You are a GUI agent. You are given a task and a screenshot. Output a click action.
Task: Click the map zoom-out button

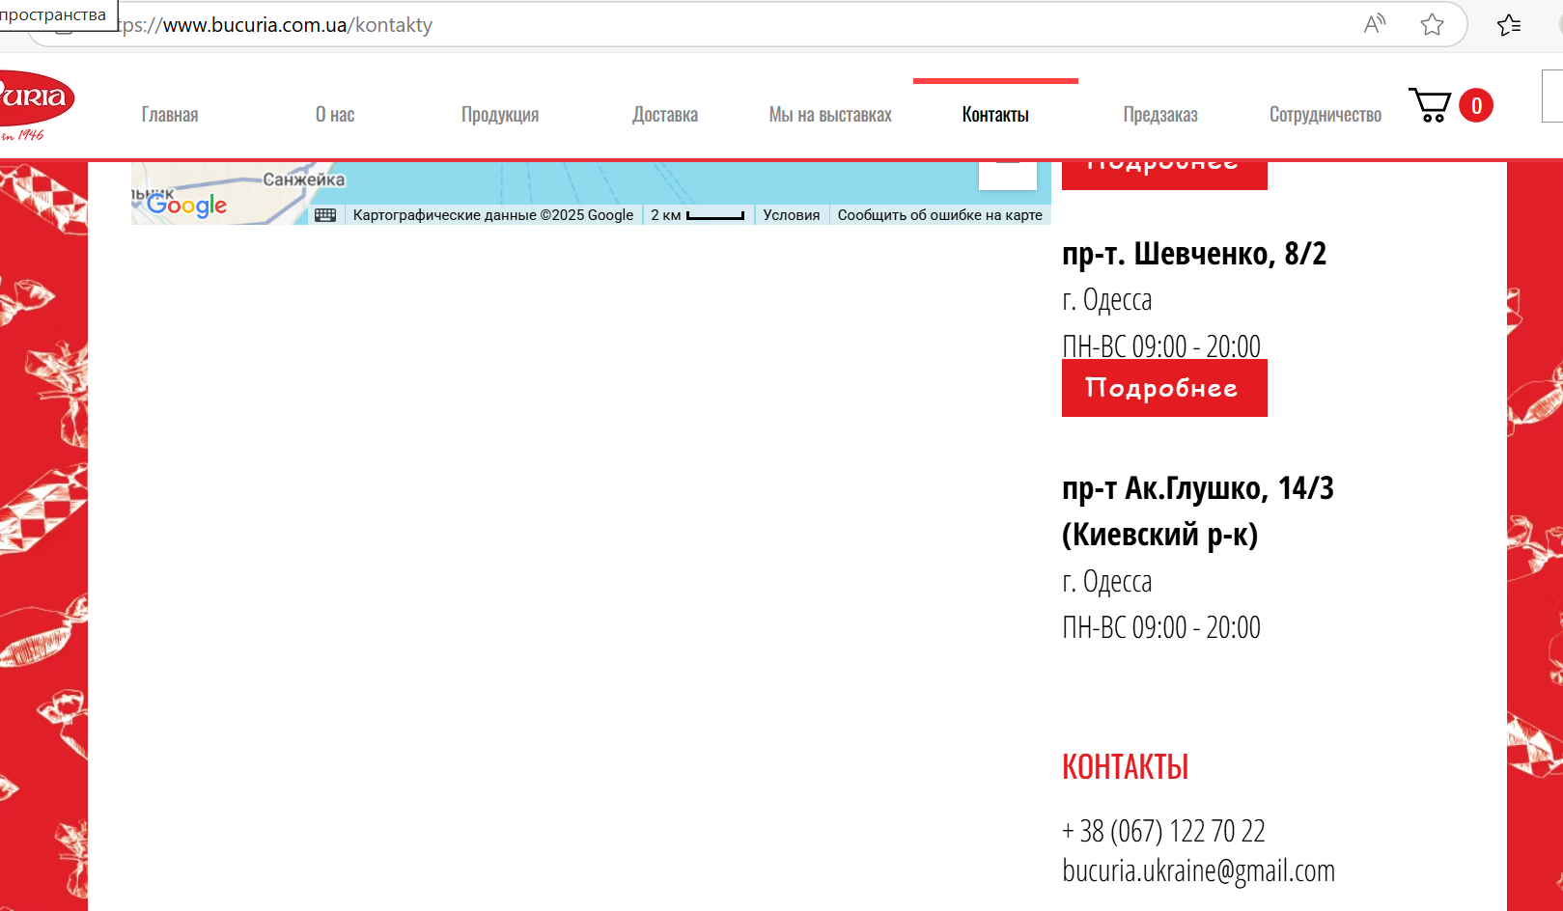[1007, 174]
